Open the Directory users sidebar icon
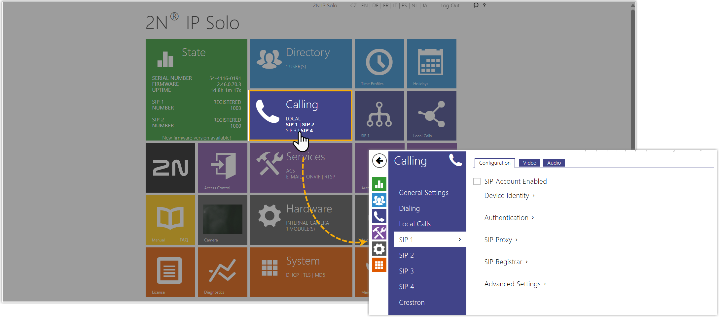The image size is (719, 317). tap(379, 200)
